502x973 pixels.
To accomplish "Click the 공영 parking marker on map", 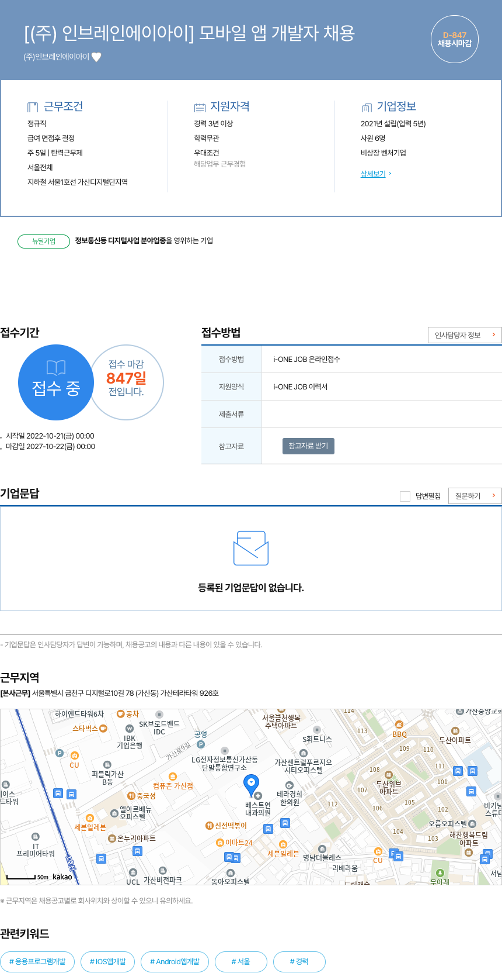I will pyautogui.click(x=201, y=744).
